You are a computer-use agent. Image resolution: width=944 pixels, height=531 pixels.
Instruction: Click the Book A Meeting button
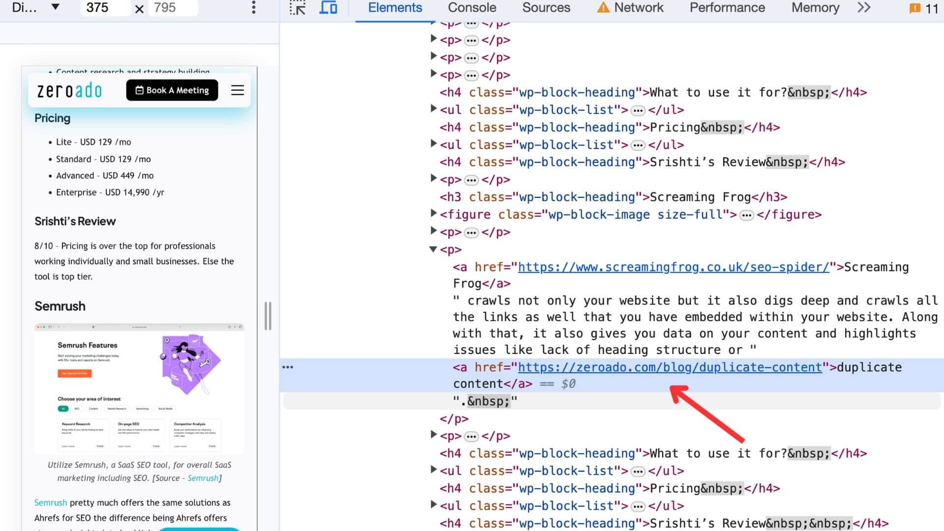(172, 90)
